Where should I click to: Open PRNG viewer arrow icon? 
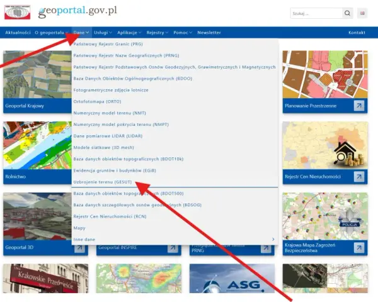(x=266, y=249)
